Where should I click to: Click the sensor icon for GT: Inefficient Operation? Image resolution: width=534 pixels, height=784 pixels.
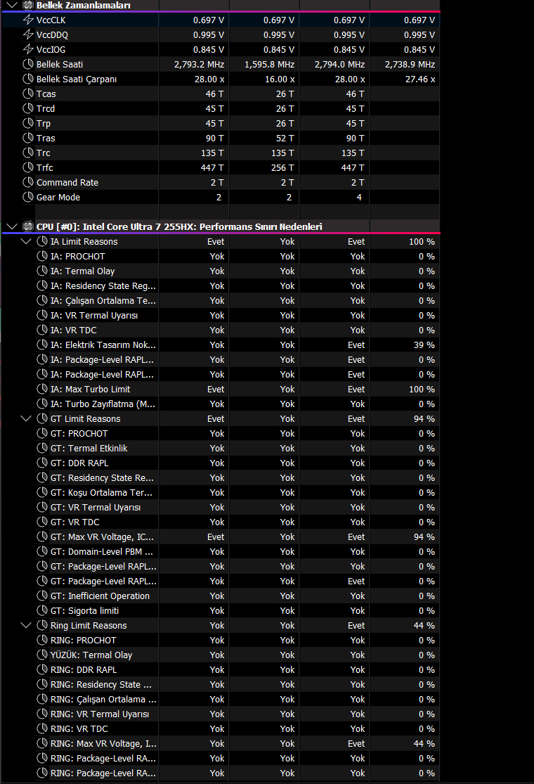click(42, 596)
